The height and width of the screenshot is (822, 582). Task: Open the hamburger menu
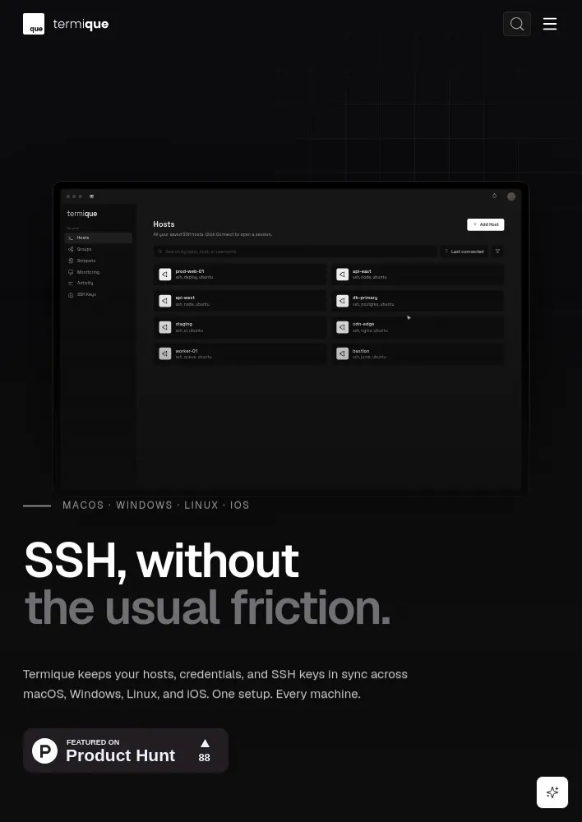point(549,24)
